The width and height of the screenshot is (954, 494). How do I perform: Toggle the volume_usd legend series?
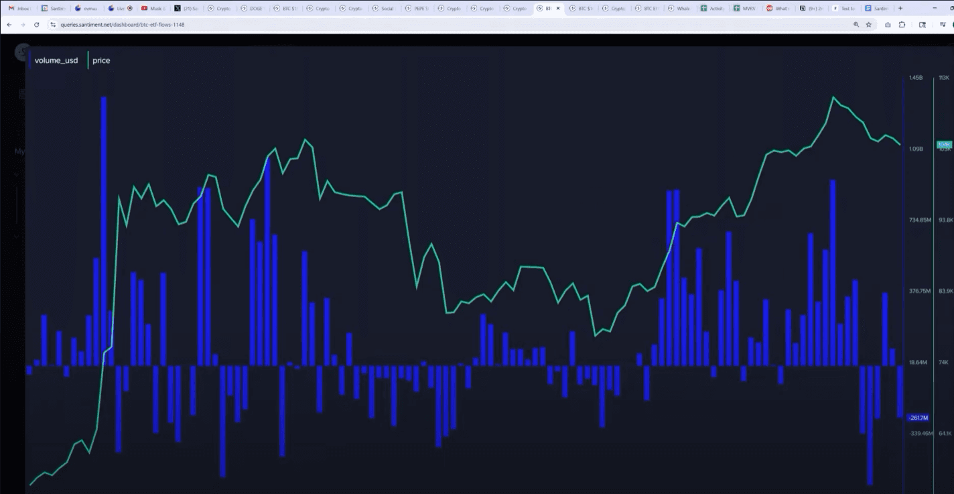(x=56, y=60)
